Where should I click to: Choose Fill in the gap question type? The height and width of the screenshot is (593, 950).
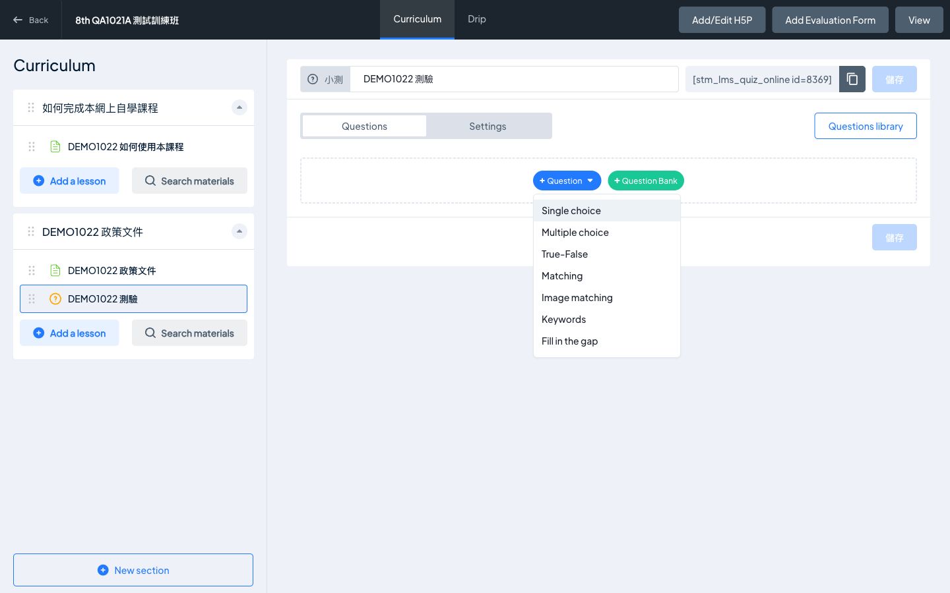[606, 341]
